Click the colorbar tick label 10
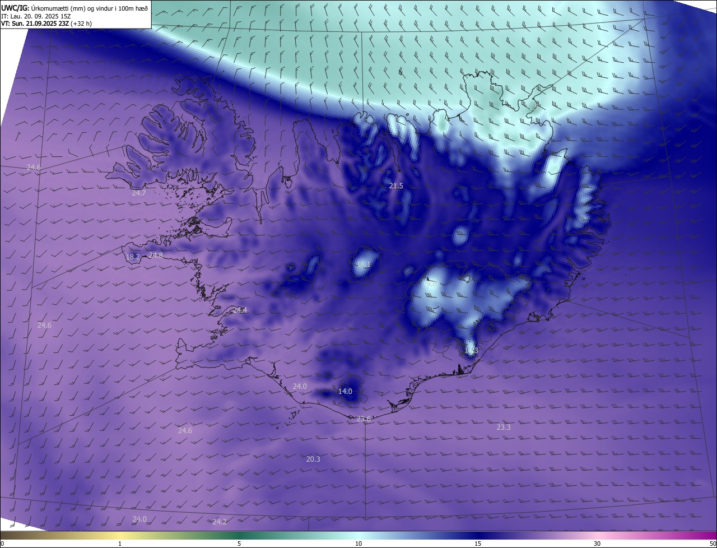 click(358, 544)
